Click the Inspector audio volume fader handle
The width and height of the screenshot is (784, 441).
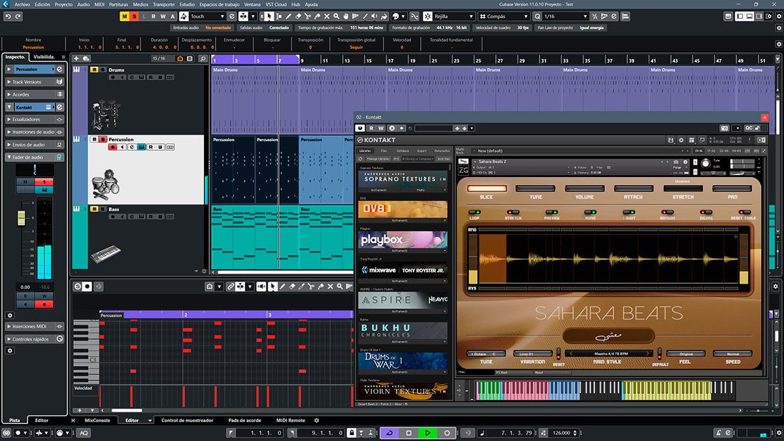click(x=22, y=217)
